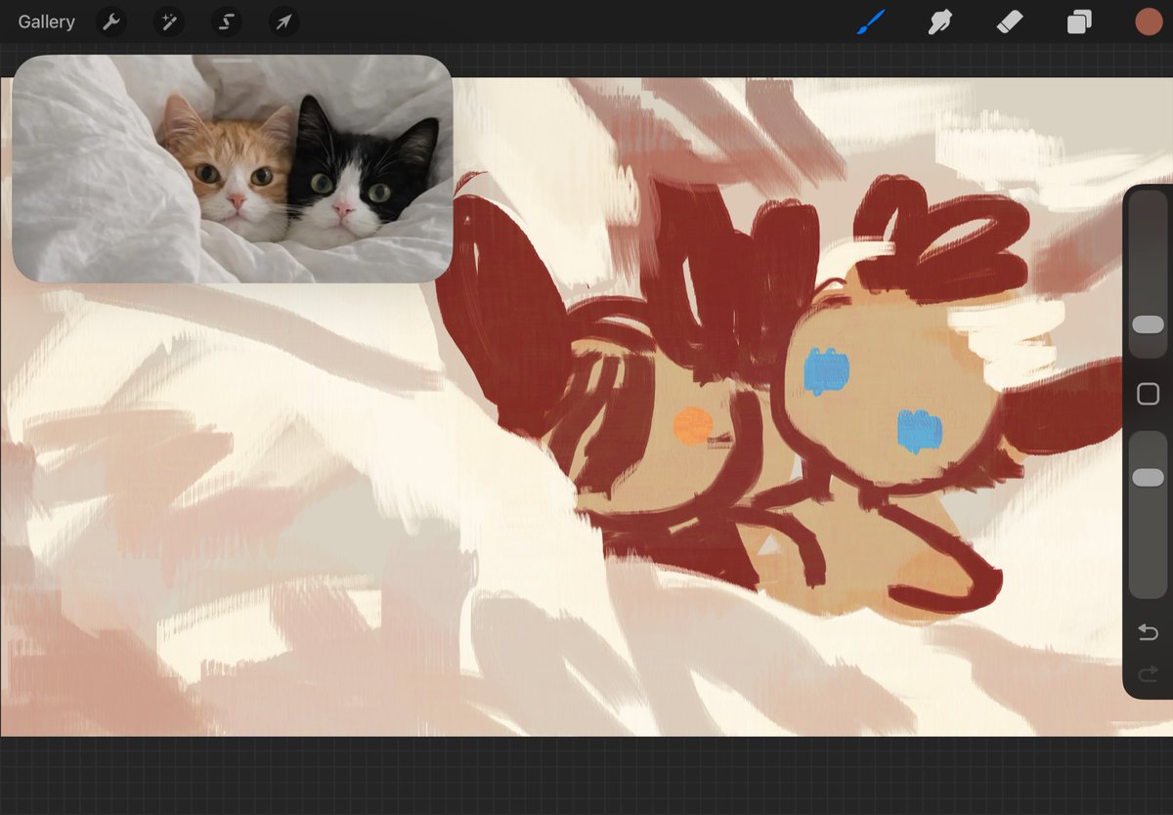
Task: Tap the cat reference photo window
Action: tap(232, 169)
